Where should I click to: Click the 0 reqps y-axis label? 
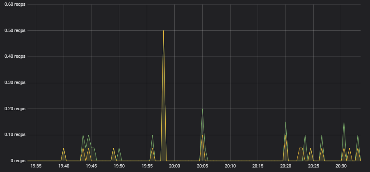click(x=18, y=161)
